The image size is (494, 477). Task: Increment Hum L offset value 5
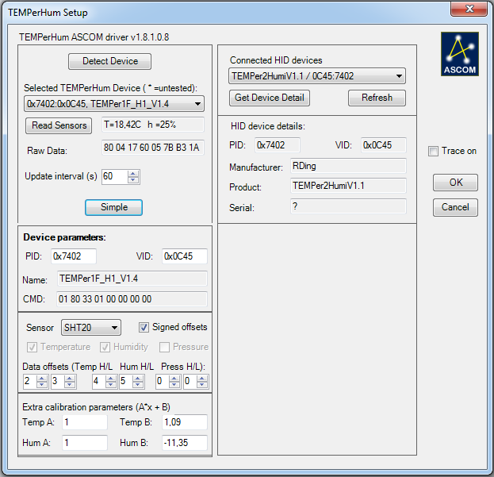click(x=138, y=379)
